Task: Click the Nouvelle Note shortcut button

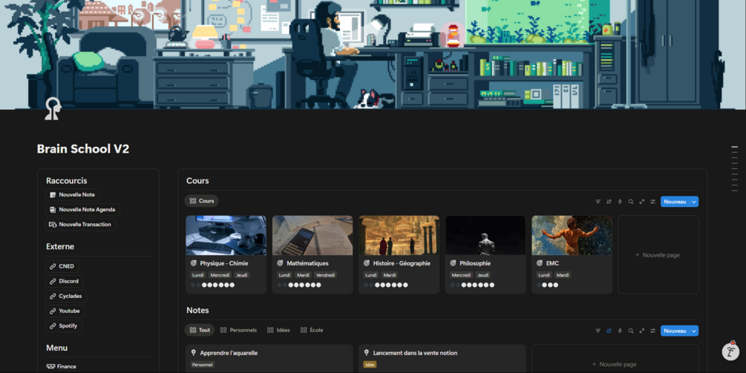Action: [73, 195]
